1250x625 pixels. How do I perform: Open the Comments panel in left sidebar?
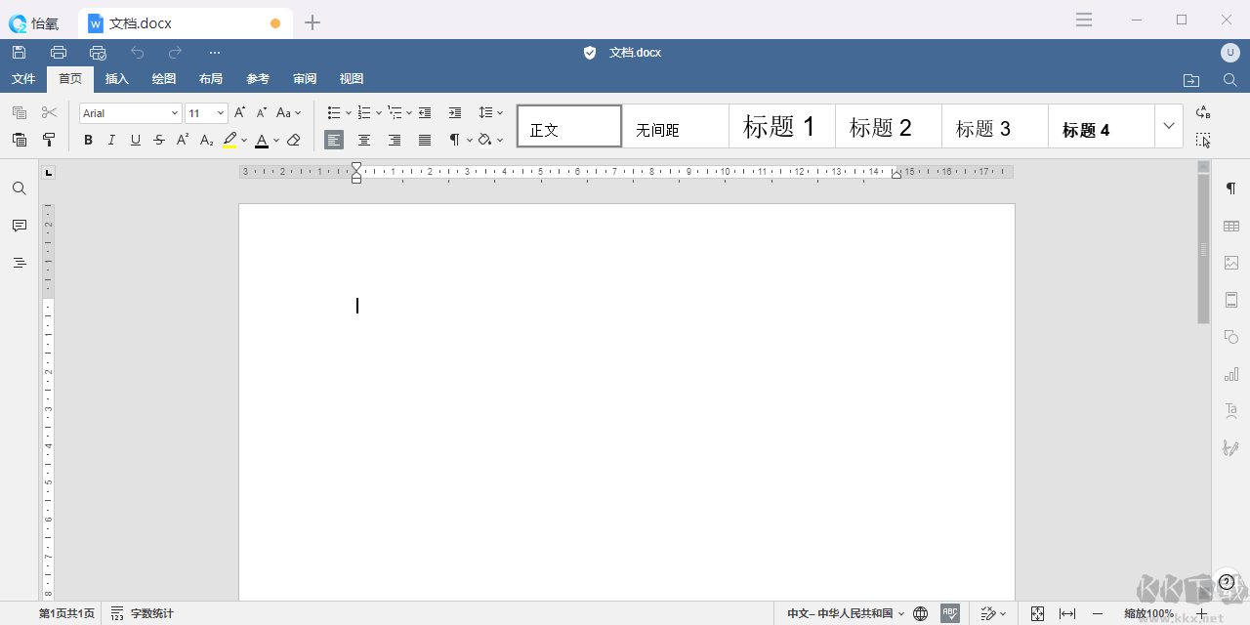[20, 226]
